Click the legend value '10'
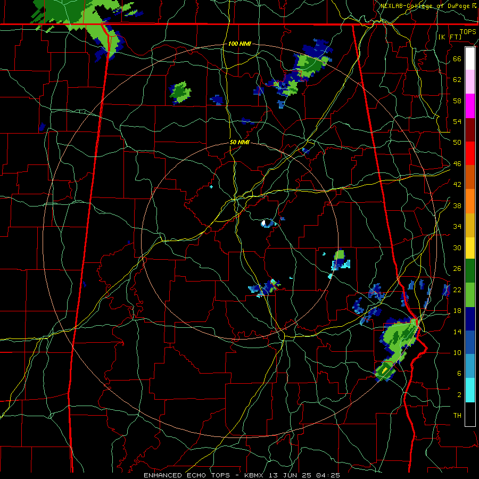 pos(457,353)
